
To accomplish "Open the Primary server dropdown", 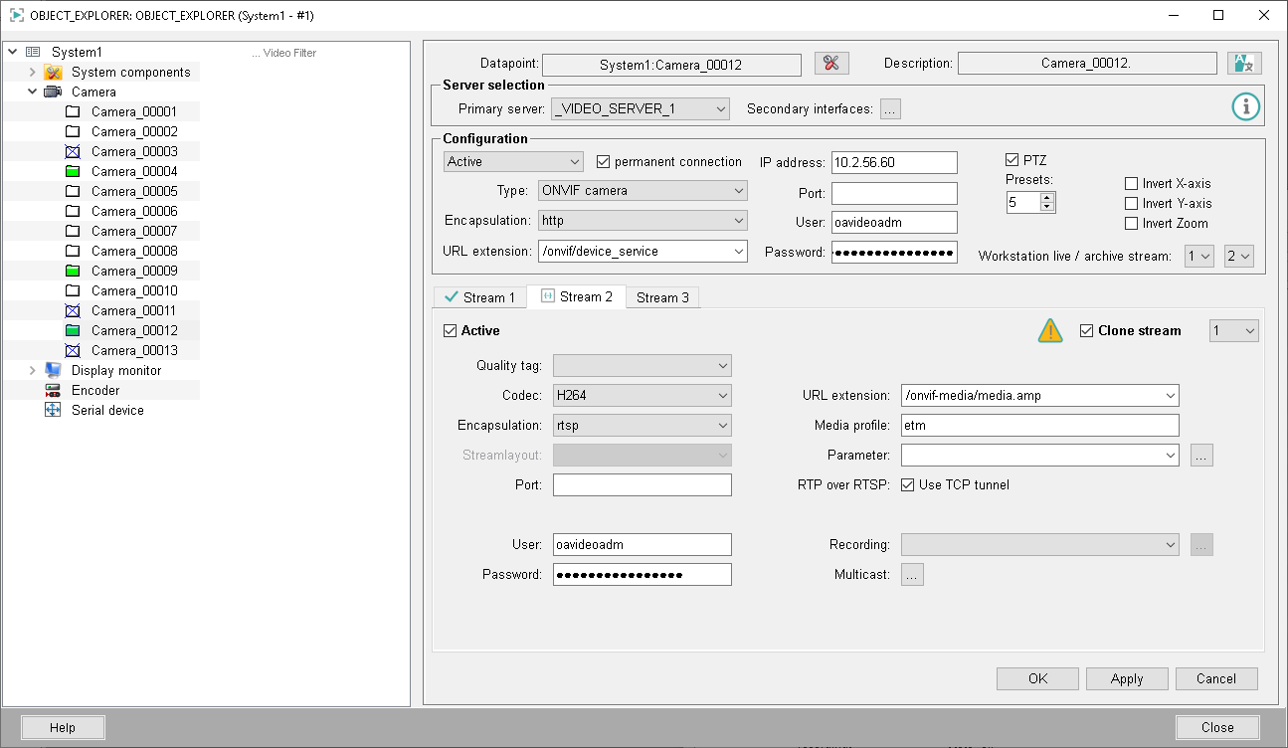I will click(641, 109).
